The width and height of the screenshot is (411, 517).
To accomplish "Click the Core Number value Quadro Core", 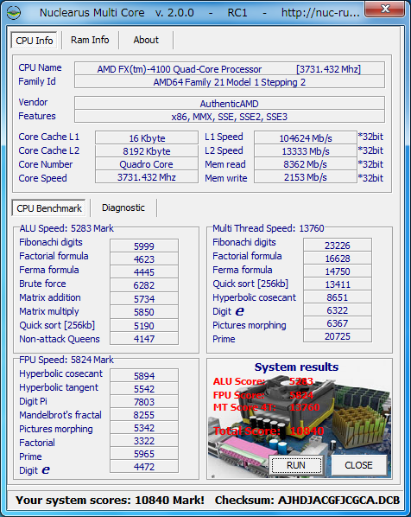I will tap(147, 164).
